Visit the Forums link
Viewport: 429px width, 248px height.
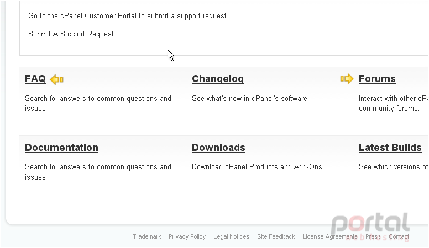click(377, 79)
